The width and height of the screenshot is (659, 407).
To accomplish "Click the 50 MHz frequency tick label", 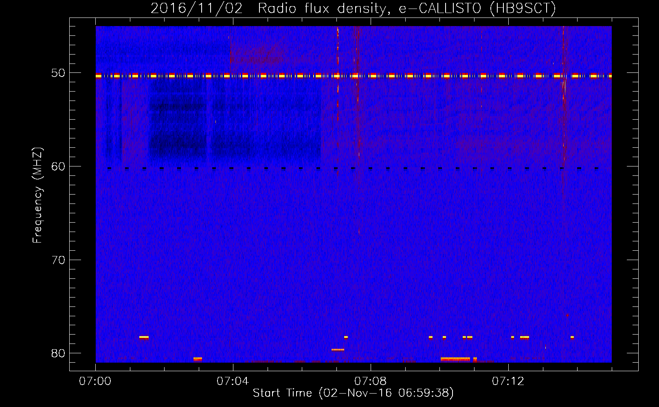I will 58,73.
